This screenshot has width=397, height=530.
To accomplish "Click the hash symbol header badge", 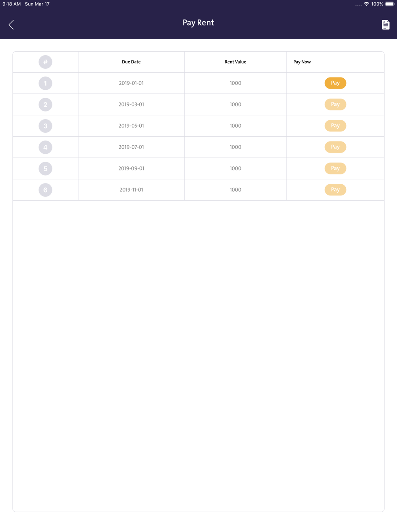I will click(x=45, y=62).
